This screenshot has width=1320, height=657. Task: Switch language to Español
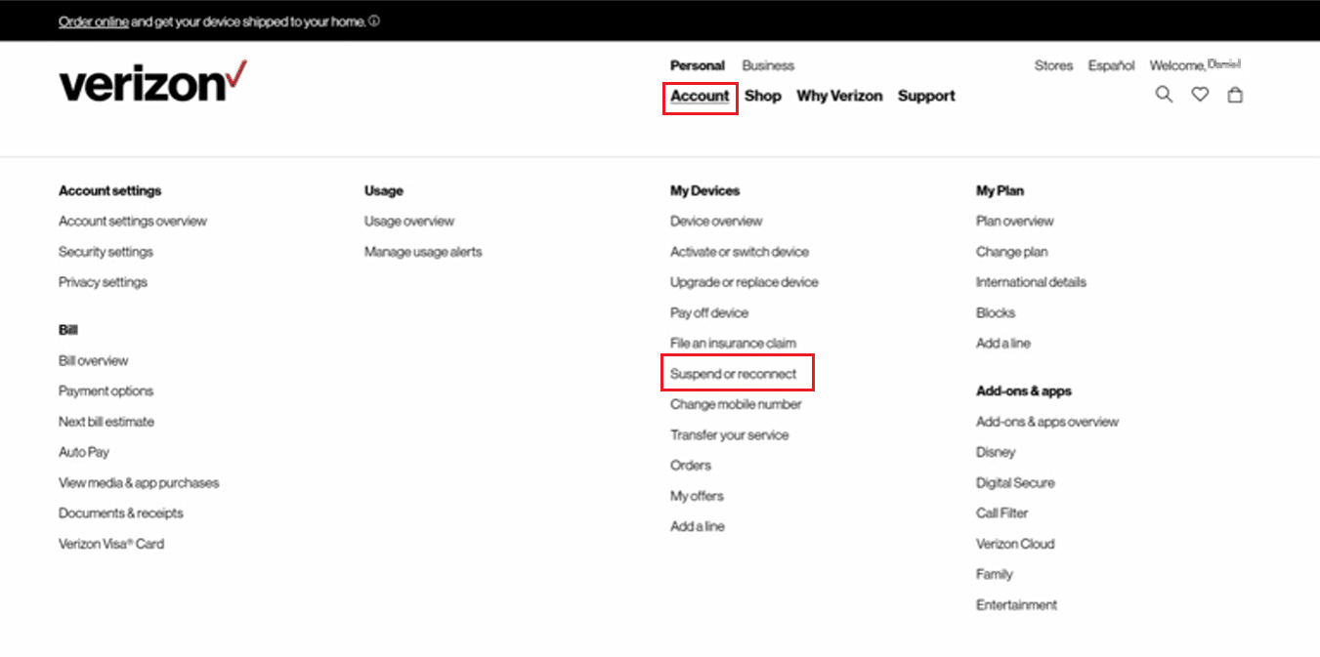click(x=1112, y=65)
